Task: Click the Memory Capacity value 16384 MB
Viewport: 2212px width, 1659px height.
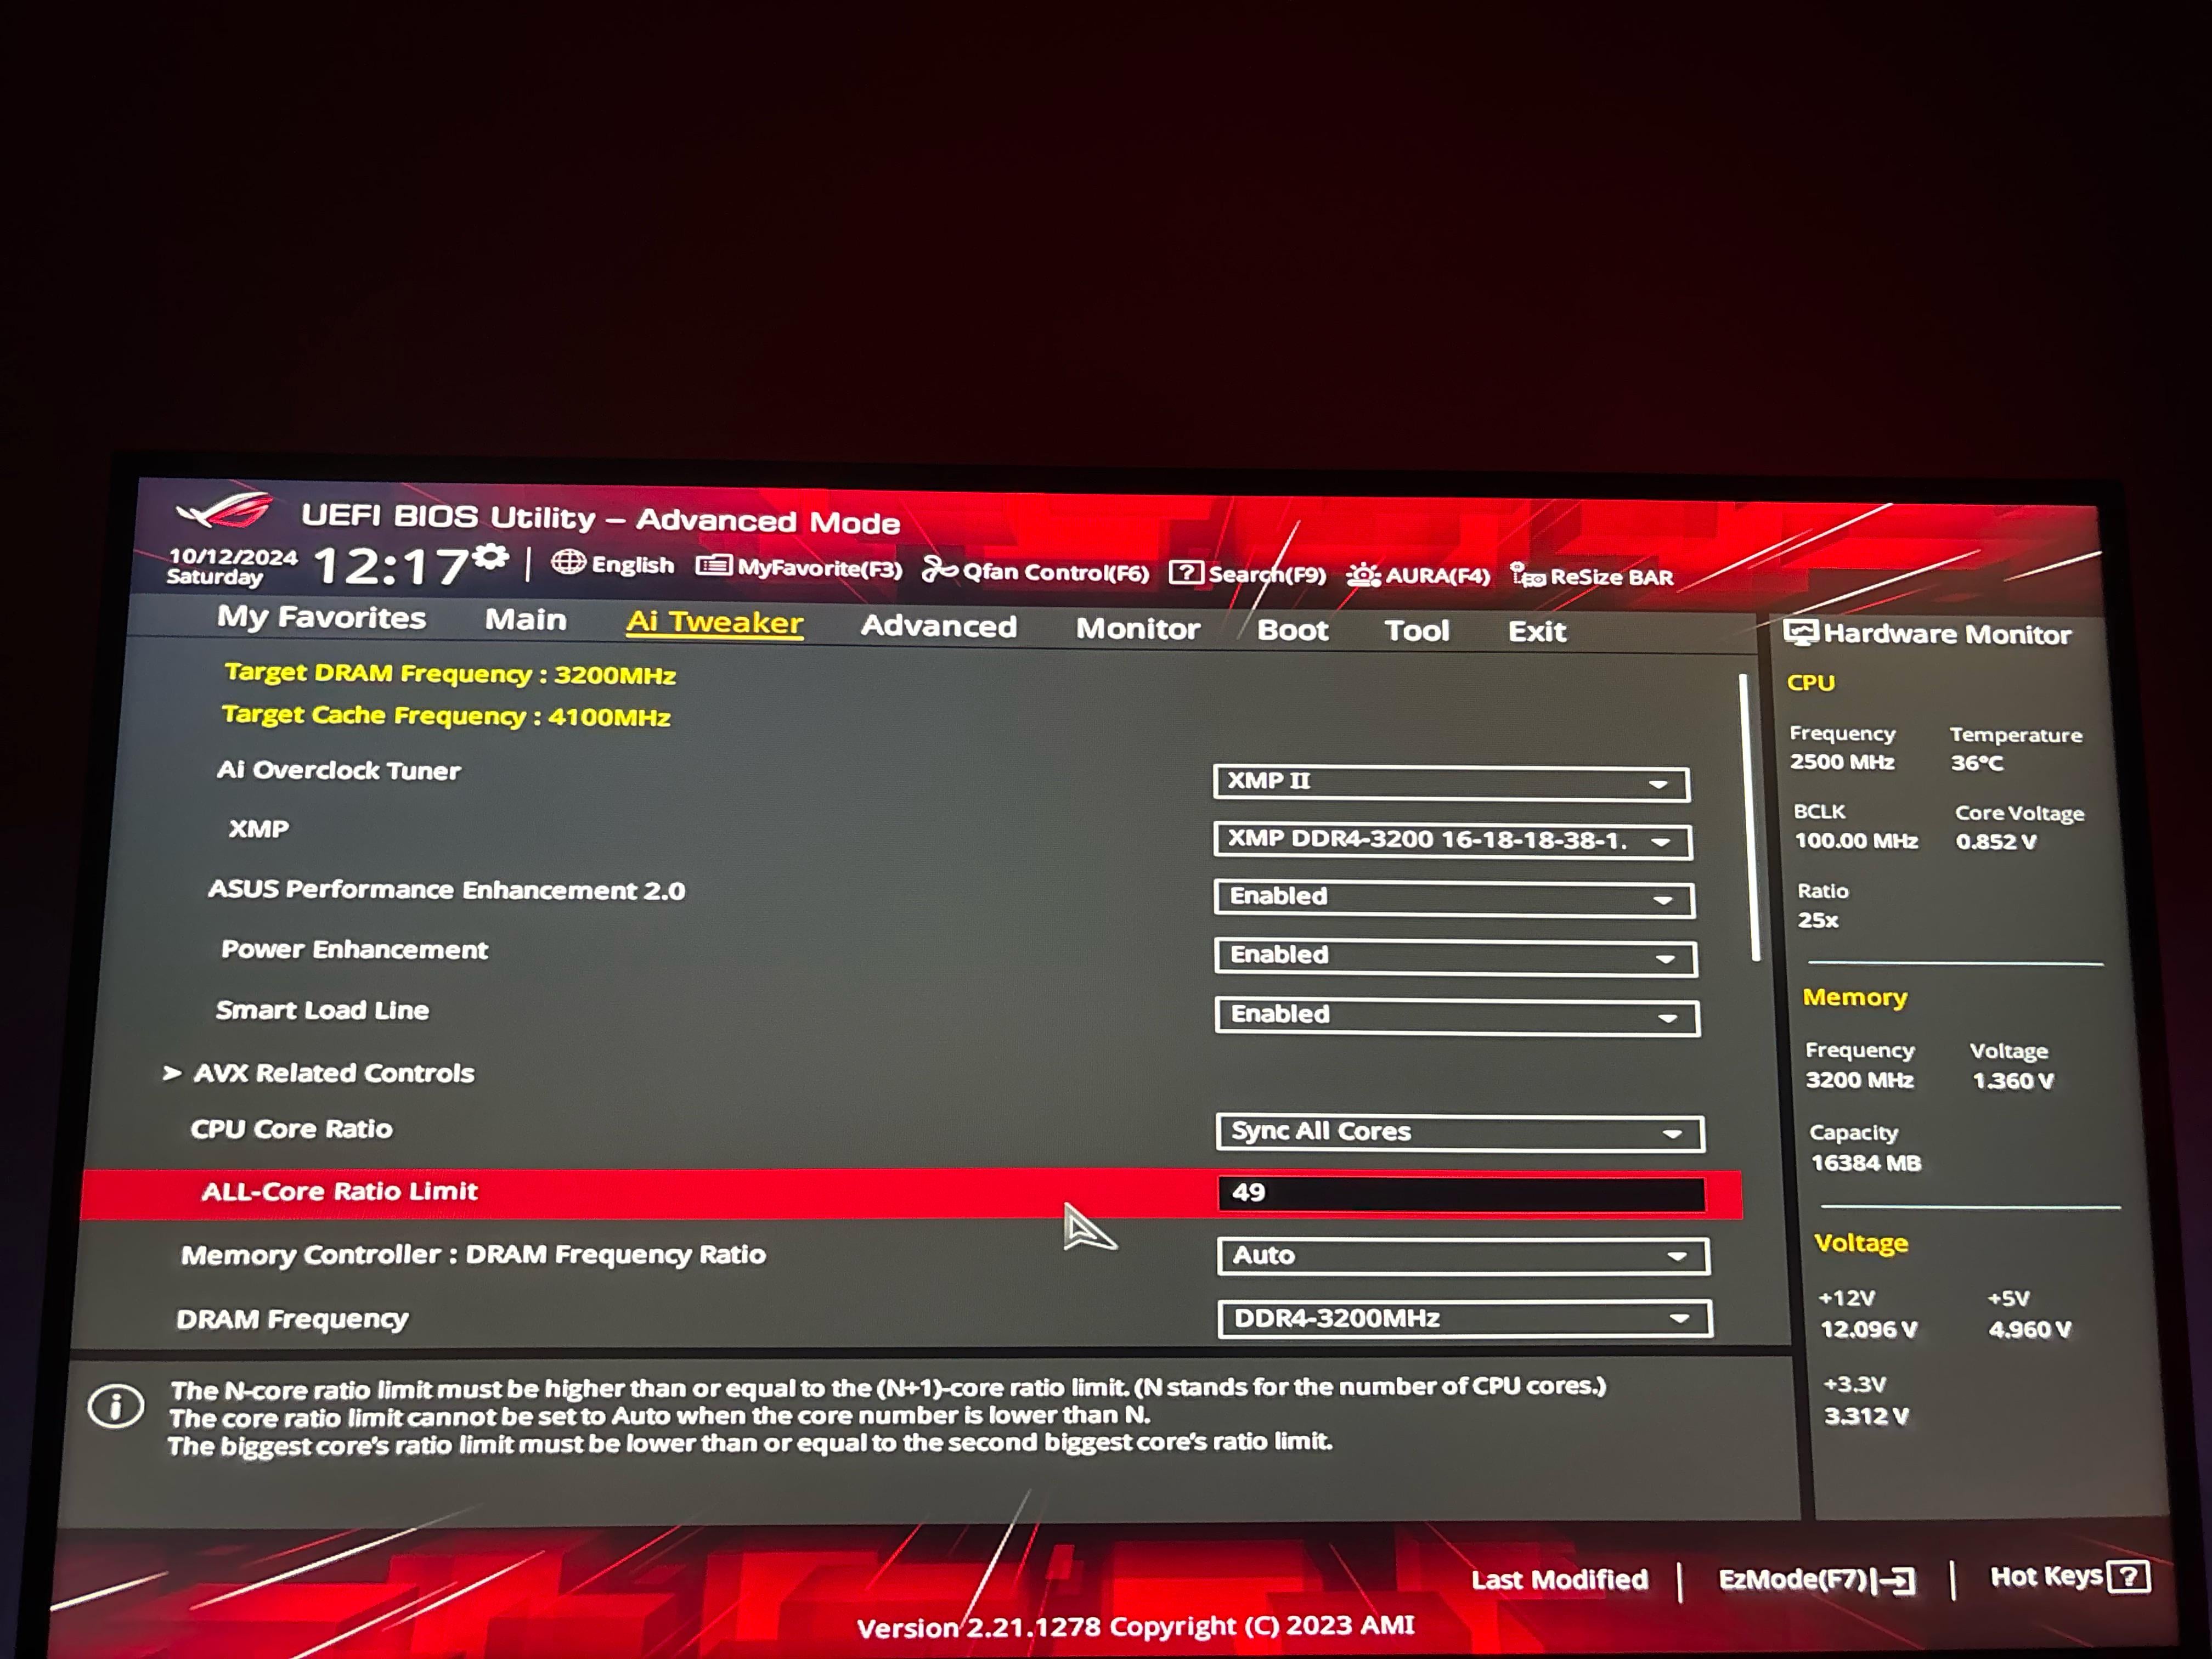Action: 1866,1163
